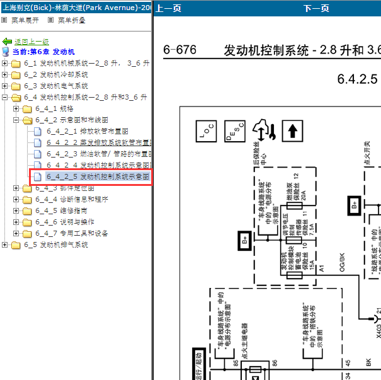Expand the 6_4_6 说明与操作 node
This screenshot has width=381, height=380.
click(16, 222)
